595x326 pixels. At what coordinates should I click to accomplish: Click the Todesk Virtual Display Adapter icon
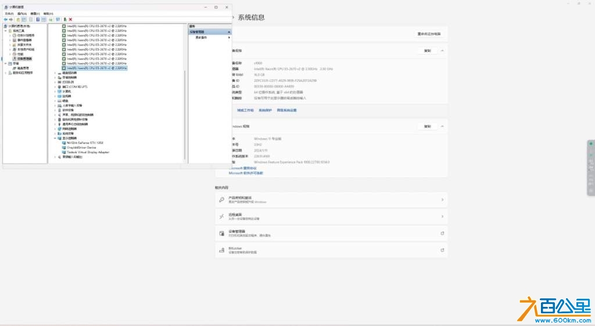tap(64, 152)
